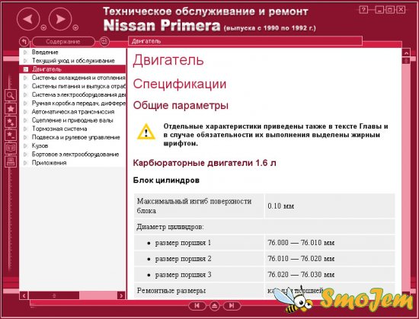Click размер поршня 1 row label

183,243
